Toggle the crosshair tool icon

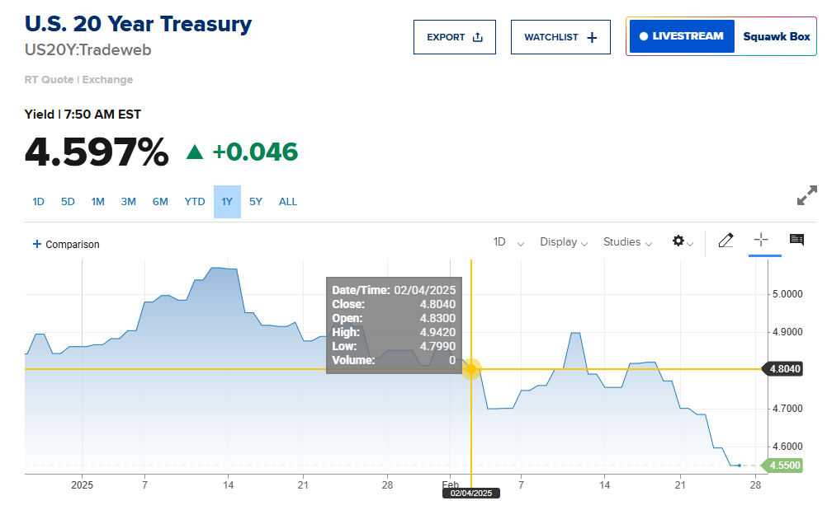click(x=761, y=240)
